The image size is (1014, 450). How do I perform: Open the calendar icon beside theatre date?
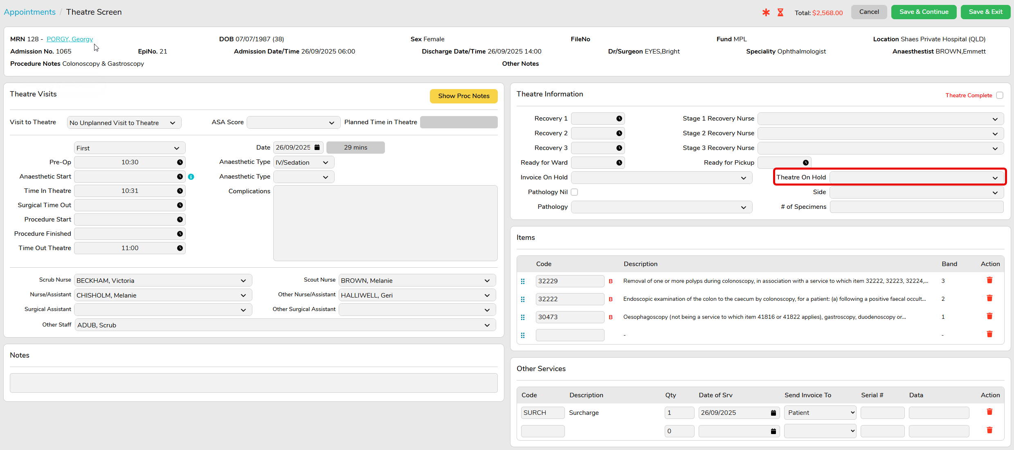(317, 148)
